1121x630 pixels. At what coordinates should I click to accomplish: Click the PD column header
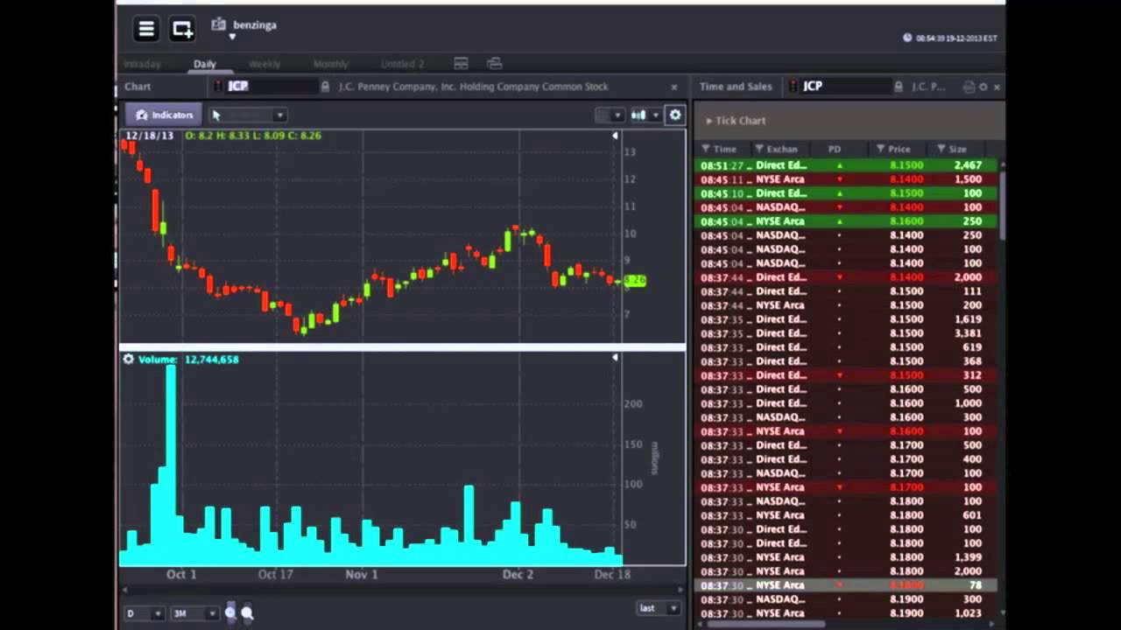click(835, 149)
